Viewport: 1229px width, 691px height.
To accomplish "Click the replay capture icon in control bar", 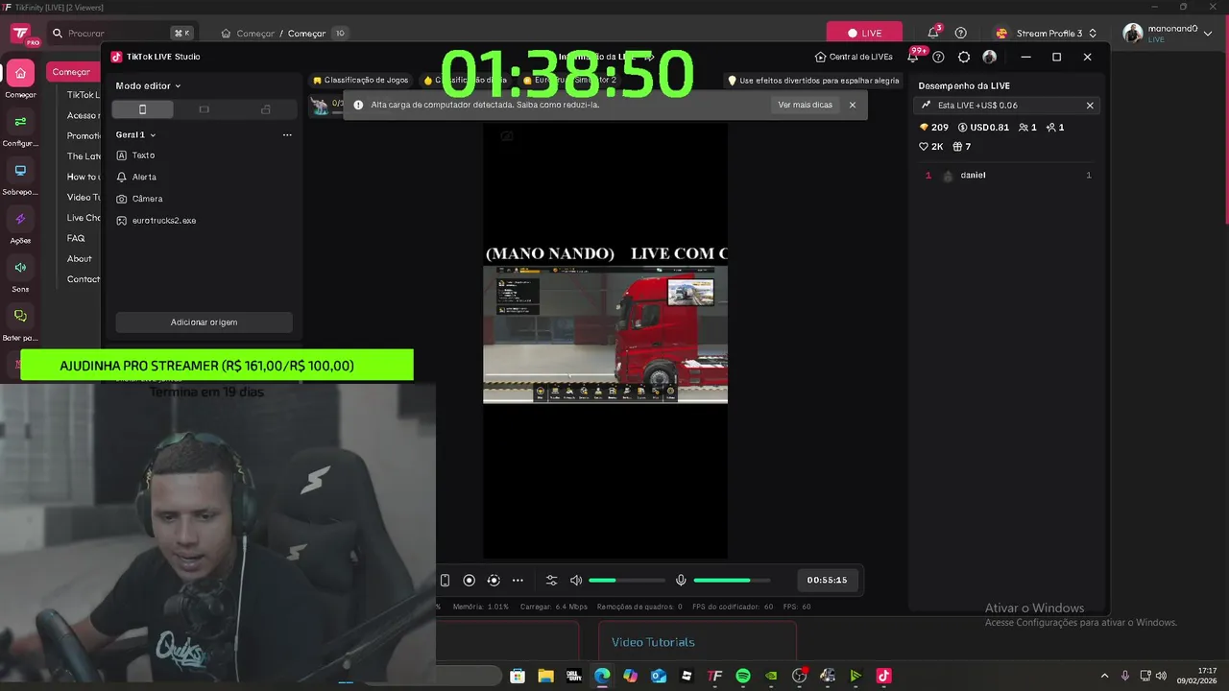I will pyautogui.click(x=494, y=581).
